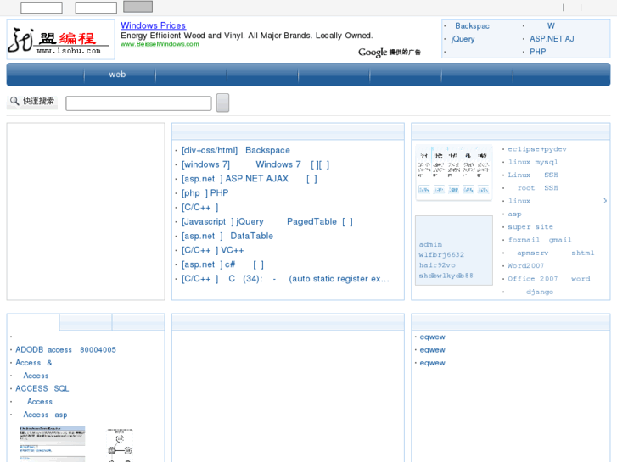The image size is (617, 462).
Task: Open jQuery PagedTable article link
Action: (267, 222)
